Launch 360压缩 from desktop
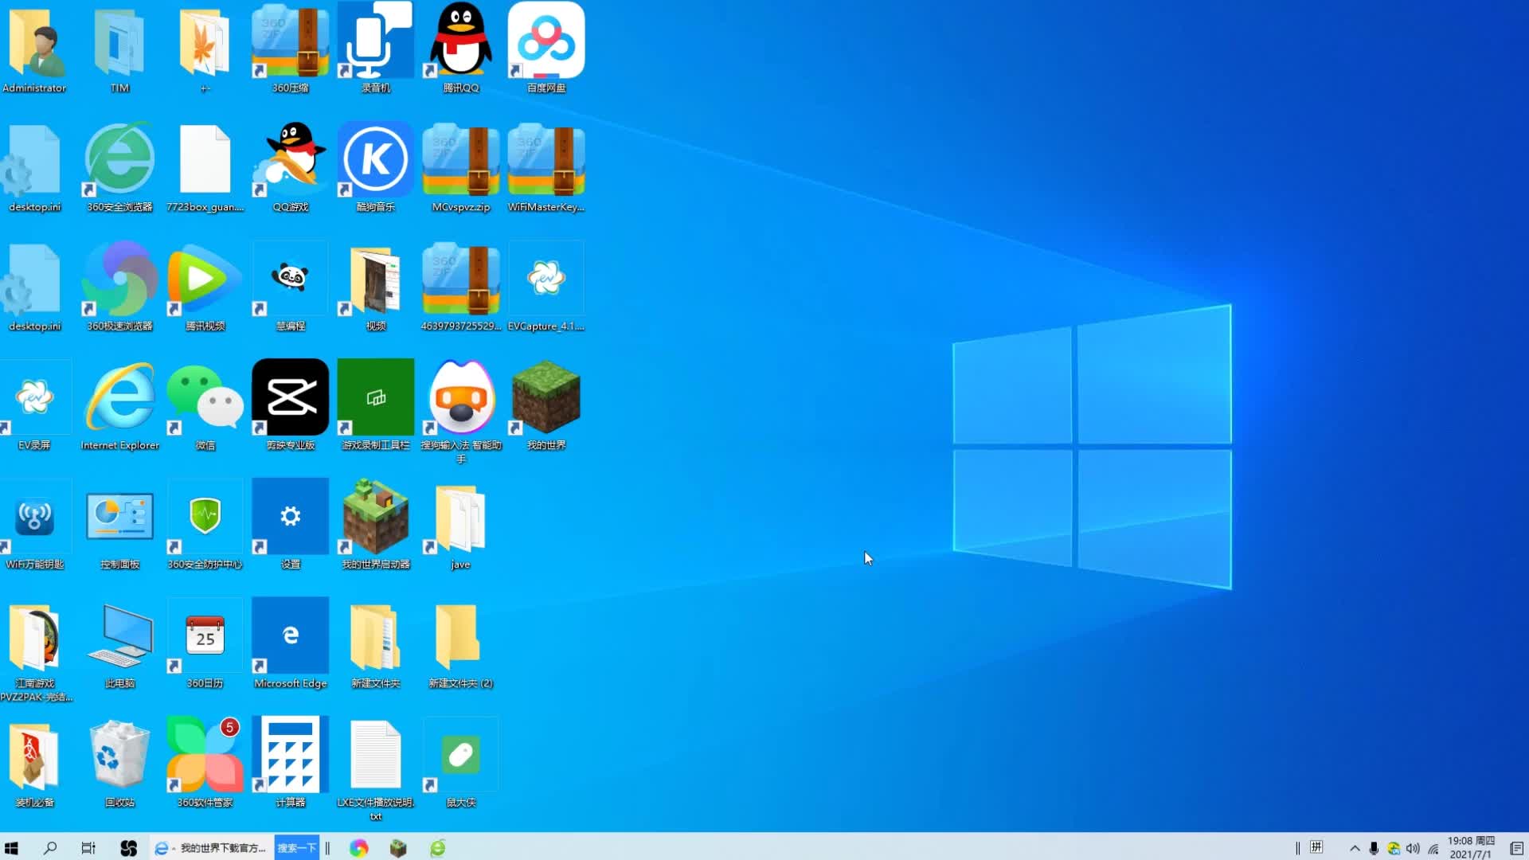The width and height of the screenshot is (1529, 860). click(290, 48)
